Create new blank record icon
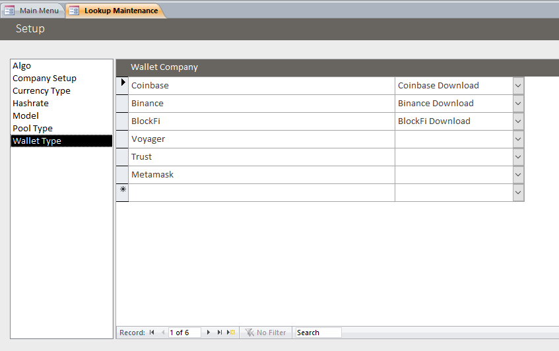This screenshot has width=559, height=351. (x=231, y=333)
